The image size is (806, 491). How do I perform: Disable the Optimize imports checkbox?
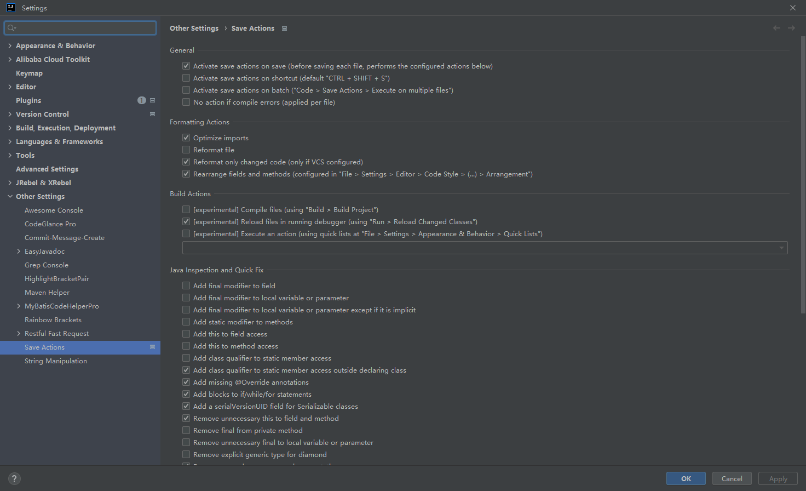click(x=186, y=138)
